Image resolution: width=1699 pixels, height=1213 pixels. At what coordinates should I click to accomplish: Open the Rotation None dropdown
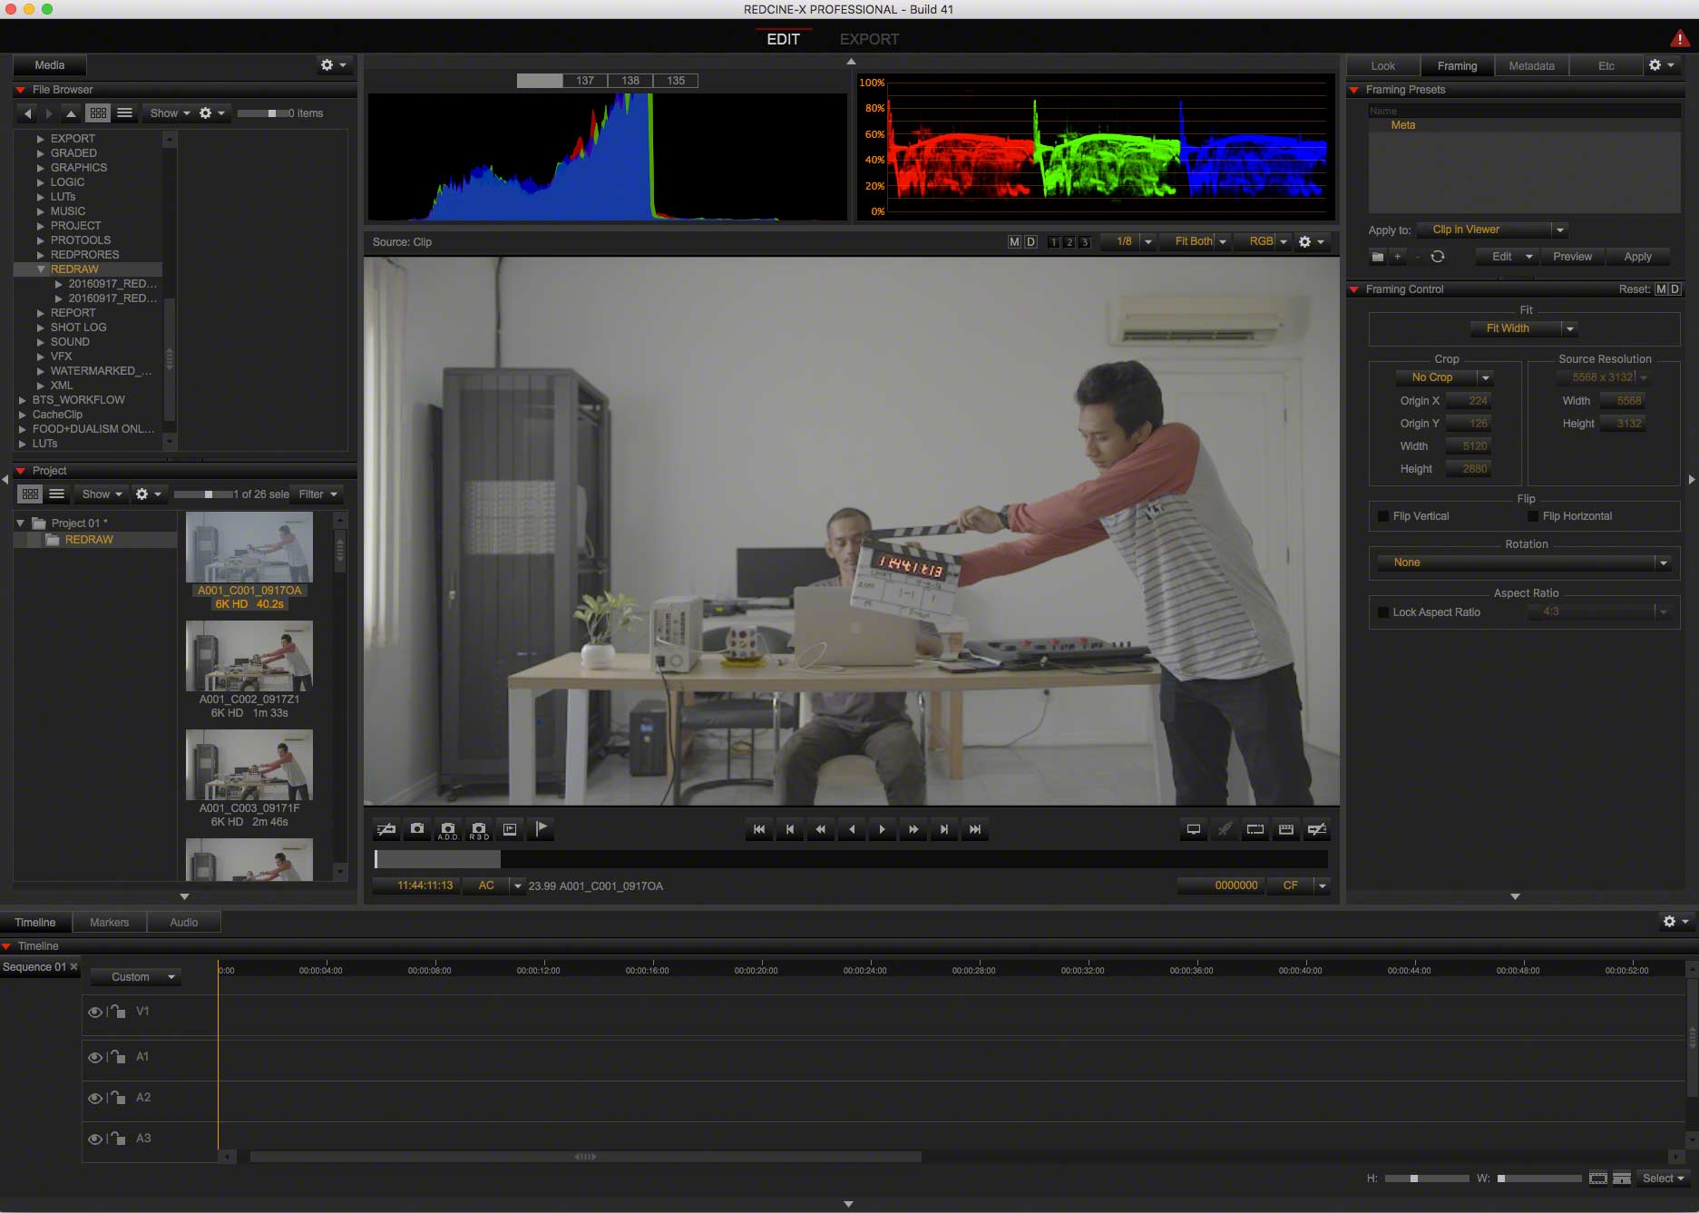pyautogui.click(x=1524, y=562)
